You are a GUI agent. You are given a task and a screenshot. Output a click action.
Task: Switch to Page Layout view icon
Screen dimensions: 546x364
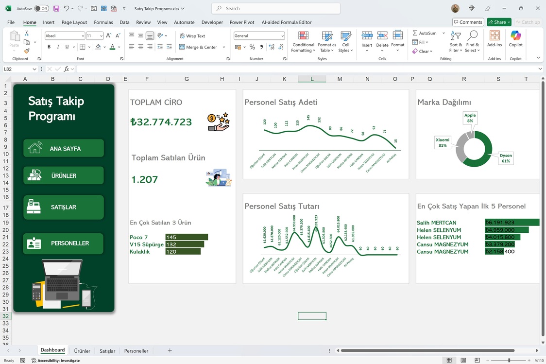click(463, 360)
